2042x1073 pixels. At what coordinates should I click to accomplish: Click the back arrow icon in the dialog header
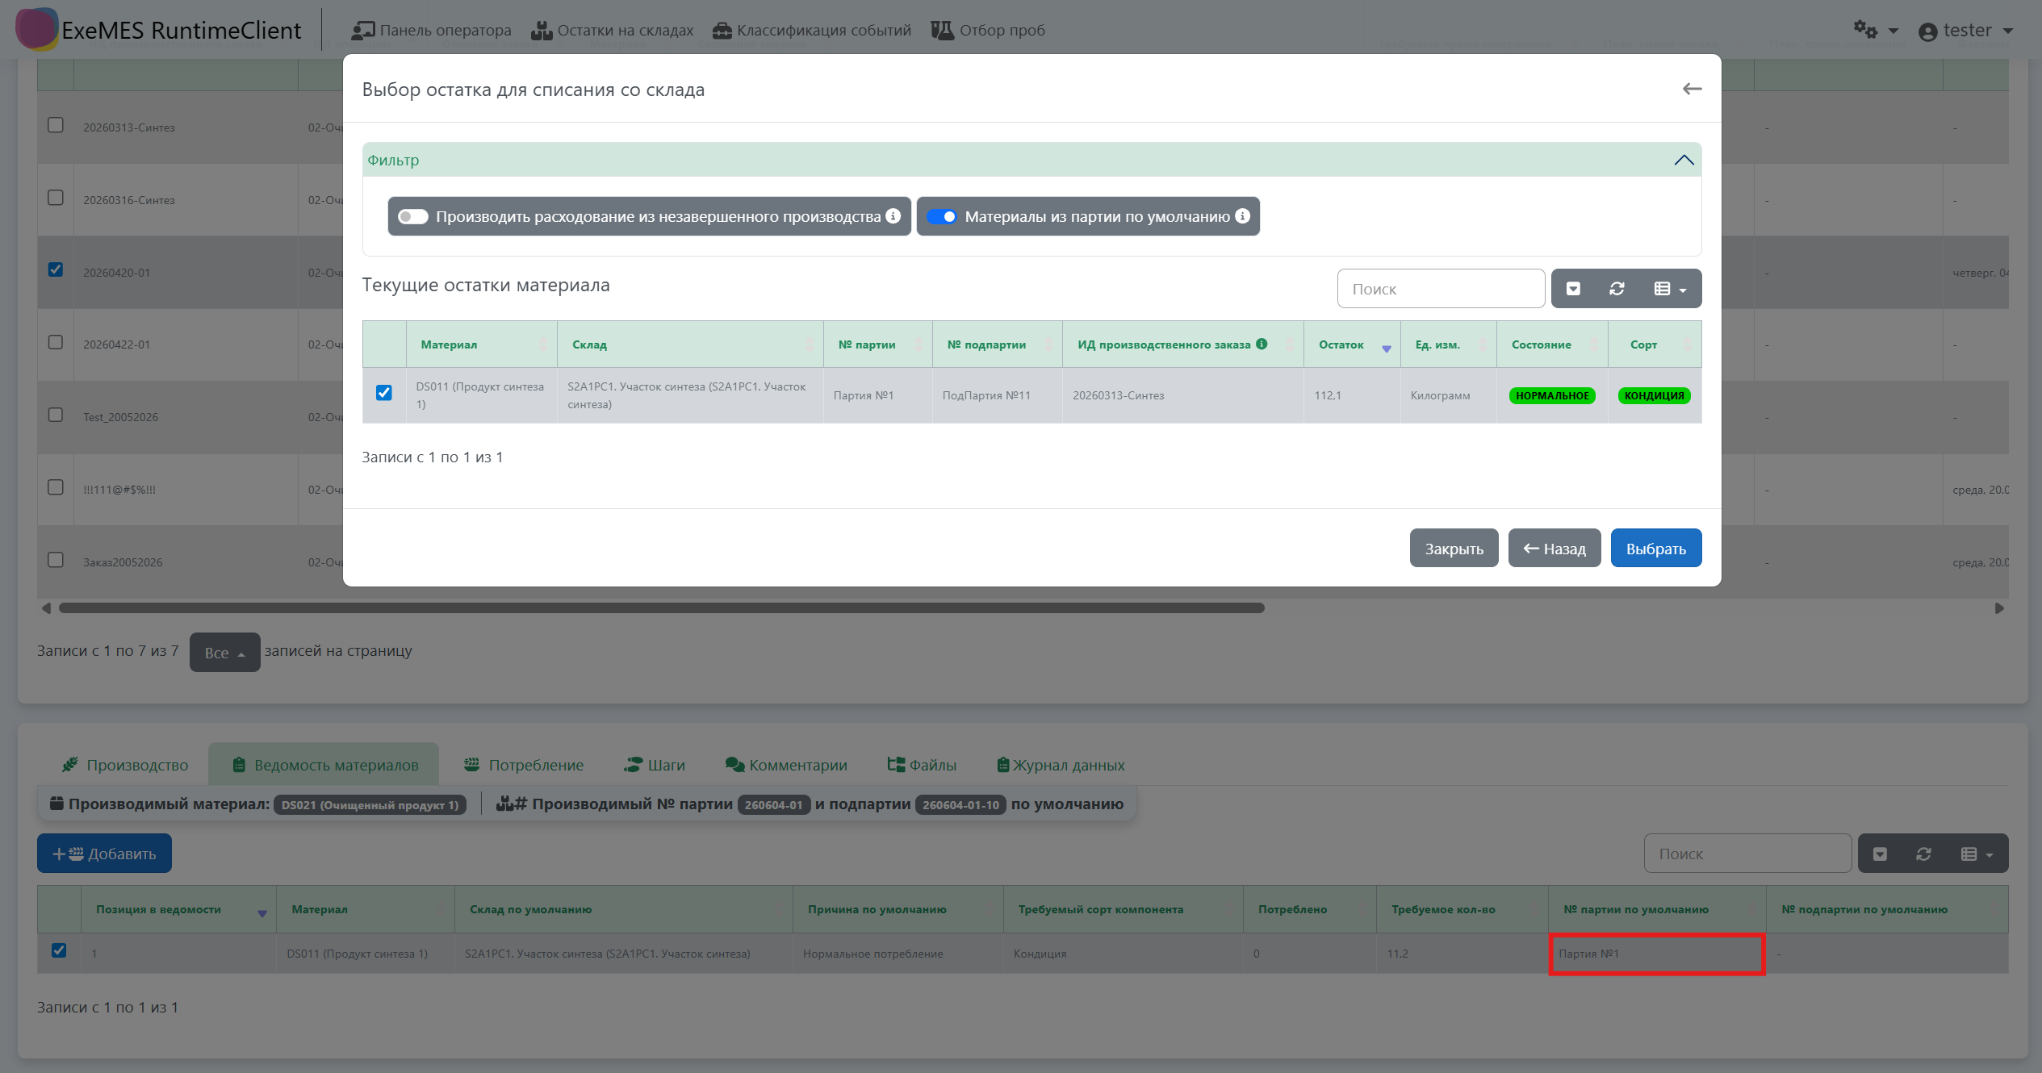coord(1692,89)
